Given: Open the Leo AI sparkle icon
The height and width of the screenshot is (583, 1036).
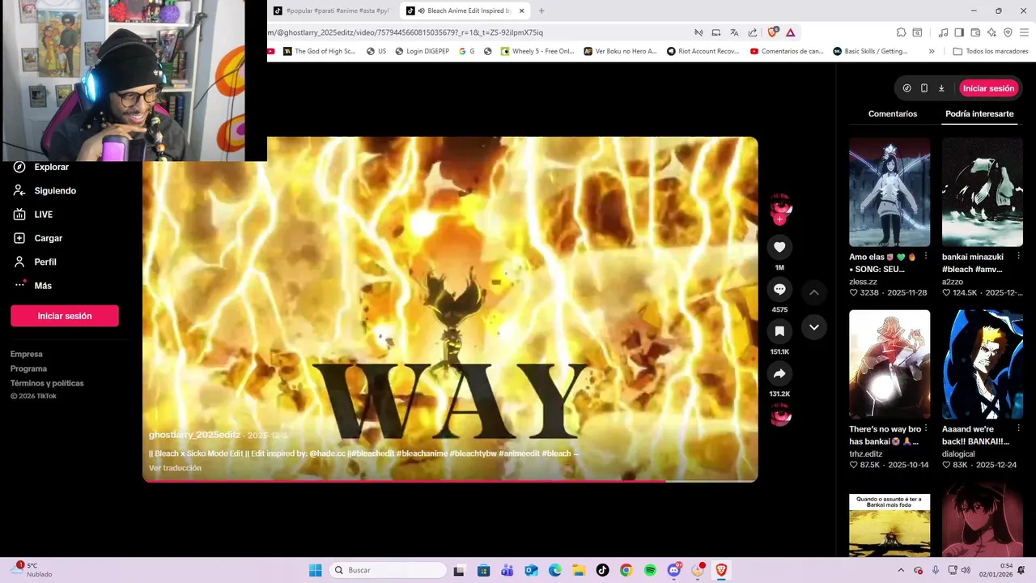Looking at the screenshot, I should pos(991,32).
